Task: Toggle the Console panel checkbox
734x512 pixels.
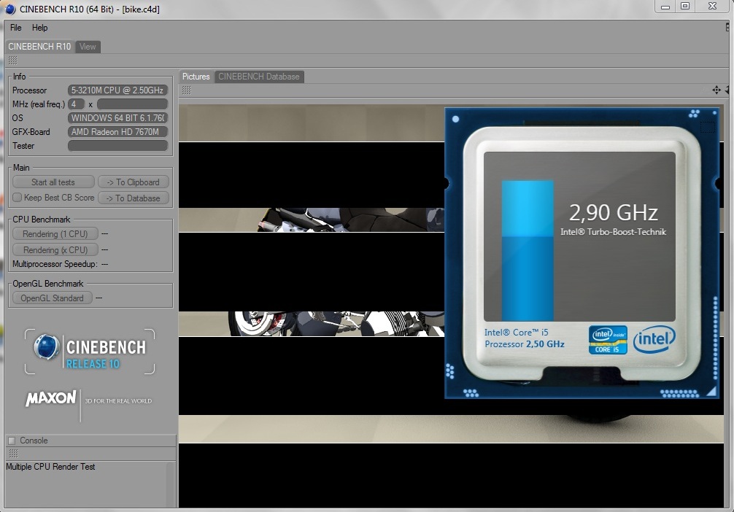Action: [x=12, y=441]
